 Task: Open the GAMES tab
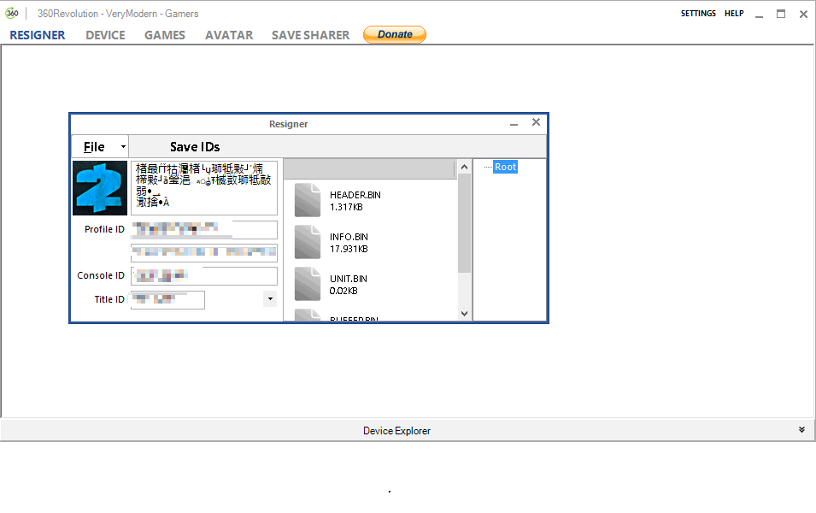coord(165,35)
